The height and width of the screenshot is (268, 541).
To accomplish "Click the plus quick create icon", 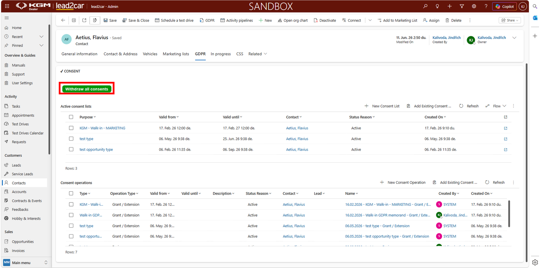I will click(x=449, y=6).
